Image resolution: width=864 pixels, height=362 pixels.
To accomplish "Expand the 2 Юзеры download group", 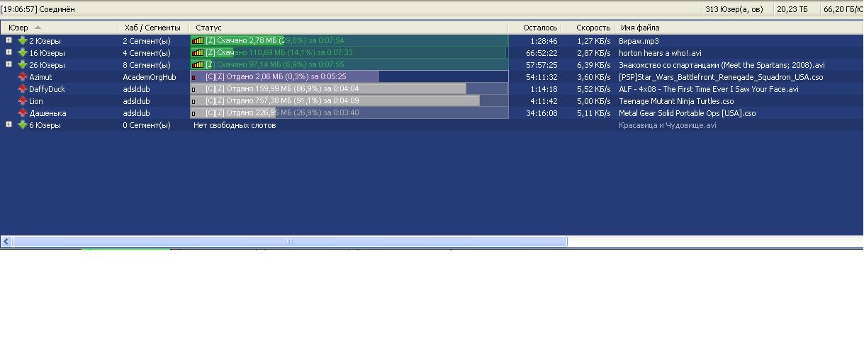I will pyautogui.click(x=9, y=40).
